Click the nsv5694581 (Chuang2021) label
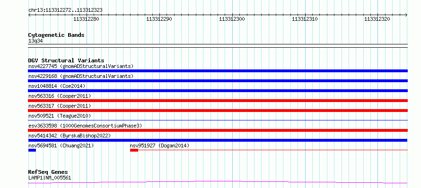 pos(61,145)
